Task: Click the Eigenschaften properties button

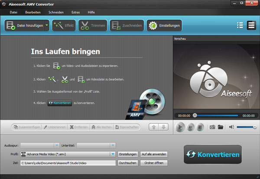Action: 127,127
